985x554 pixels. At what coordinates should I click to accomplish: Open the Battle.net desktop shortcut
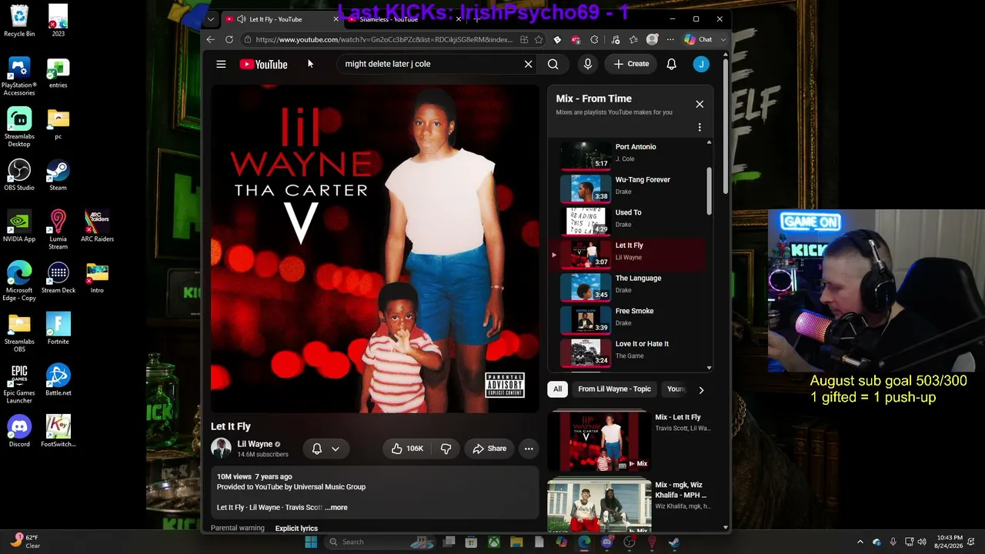click(x=58, y=379)
